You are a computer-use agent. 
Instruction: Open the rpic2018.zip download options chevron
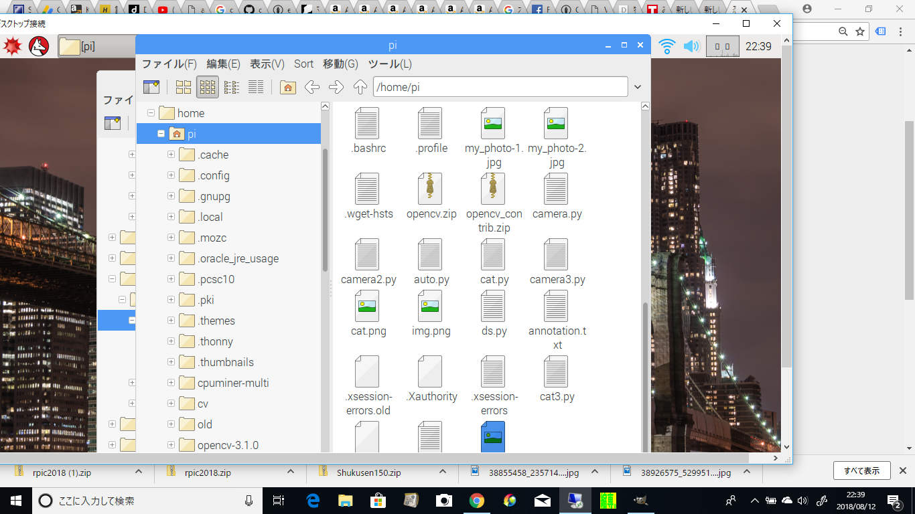[x=291, y=471]
